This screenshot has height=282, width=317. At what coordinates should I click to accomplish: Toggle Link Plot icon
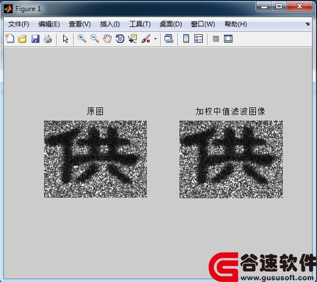168,39
